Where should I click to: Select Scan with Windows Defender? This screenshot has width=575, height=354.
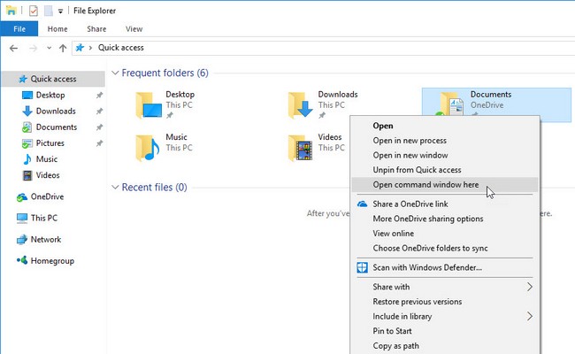point(427,267)
